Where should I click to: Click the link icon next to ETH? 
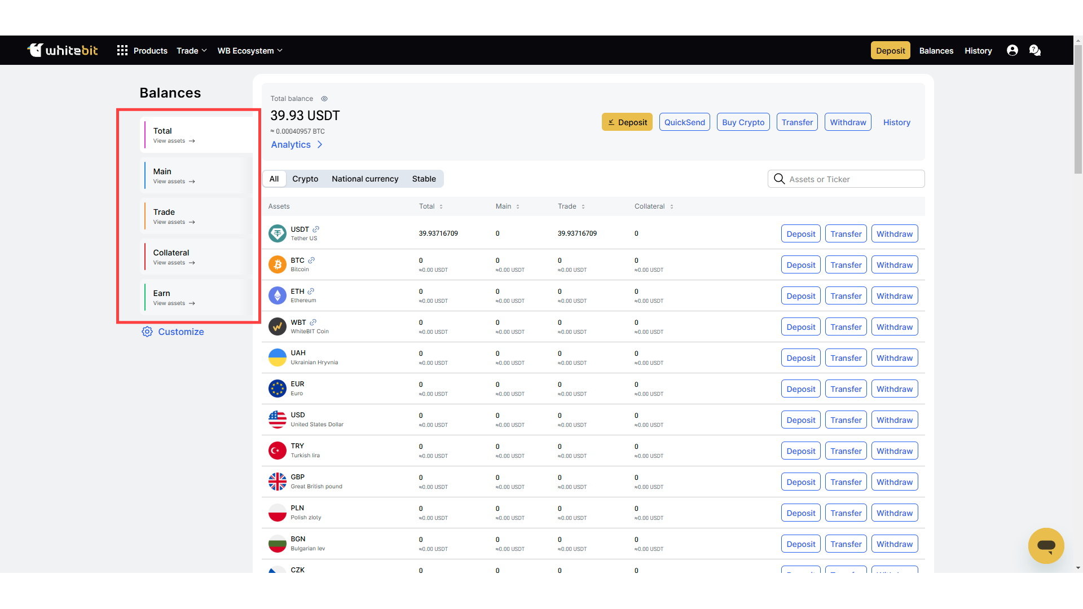coord(311,291)
